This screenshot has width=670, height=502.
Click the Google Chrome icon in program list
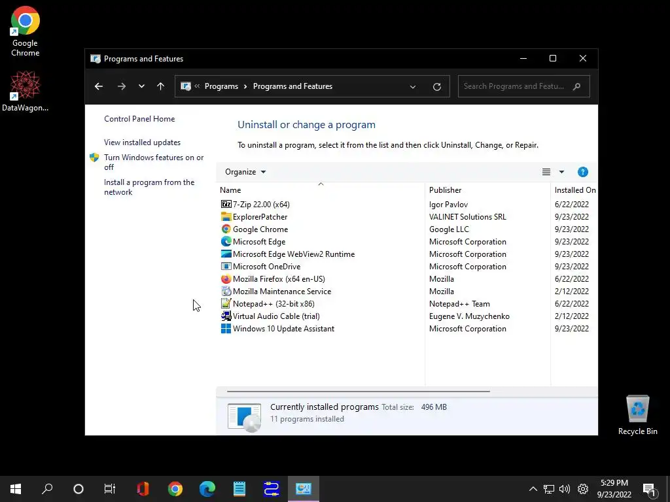pos(226,229)
